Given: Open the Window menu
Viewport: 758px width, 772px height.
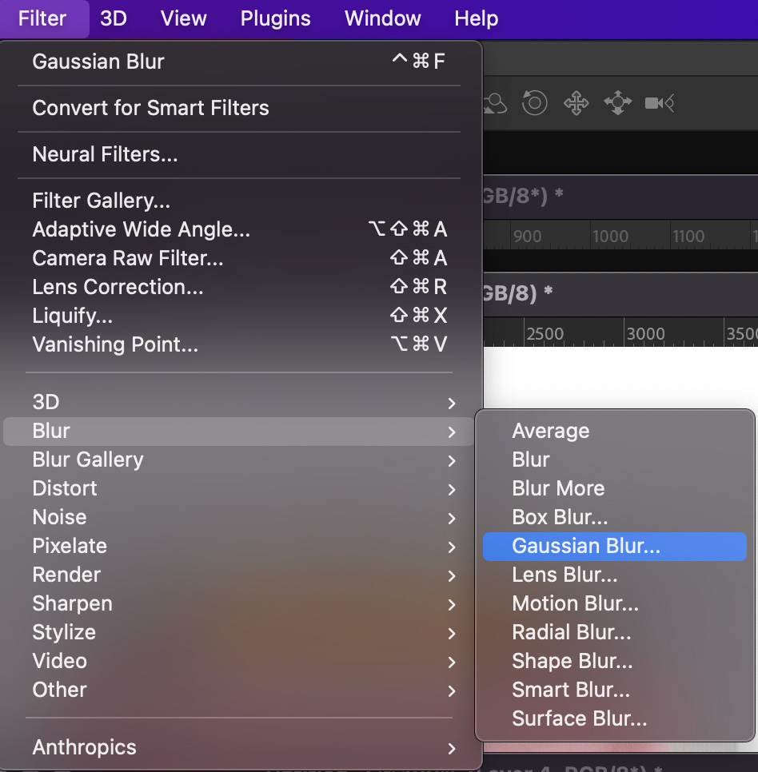Looking at the screenshot, I should (383, 18).
